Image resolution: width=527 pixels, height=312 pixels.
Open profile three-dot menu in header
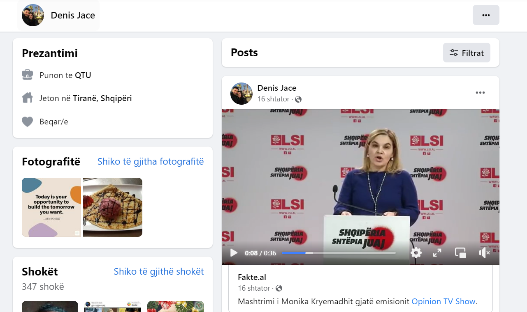point(486,15)
